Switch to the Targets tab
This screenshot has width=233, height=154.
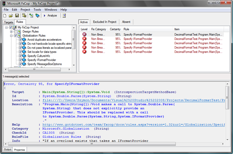[9, 22]
